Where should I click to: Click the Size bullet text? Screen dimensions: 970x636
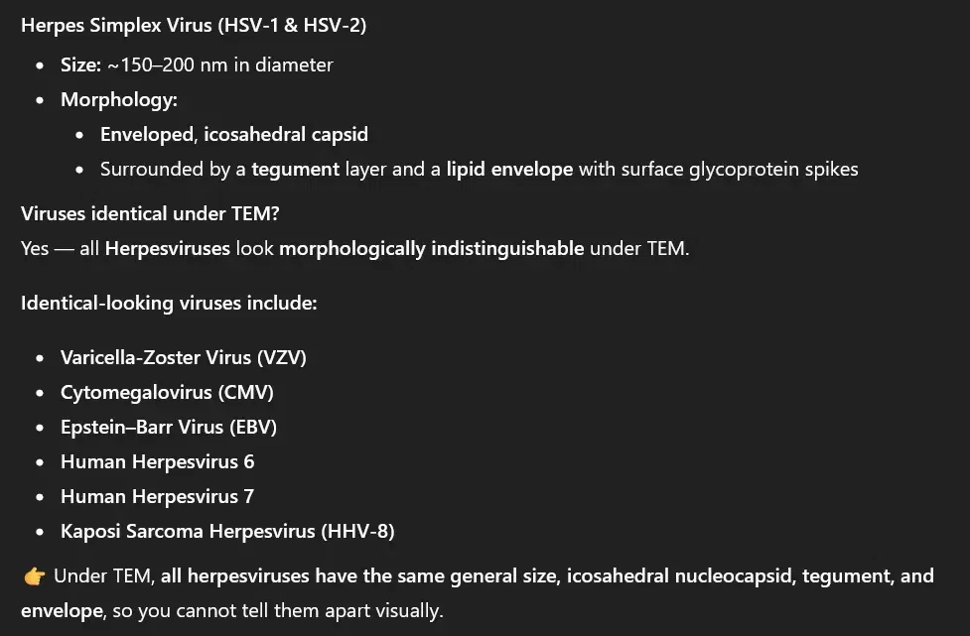pyautogui.click(x=197, y=64)
